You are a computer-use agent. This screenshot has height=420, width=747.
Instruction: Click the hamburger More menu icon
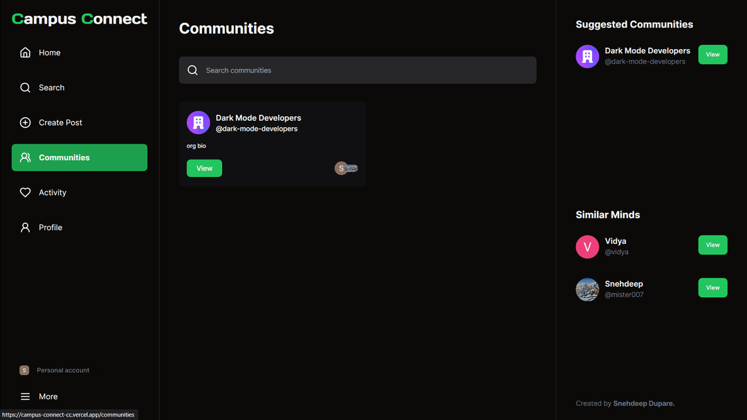tap(26, 397)
